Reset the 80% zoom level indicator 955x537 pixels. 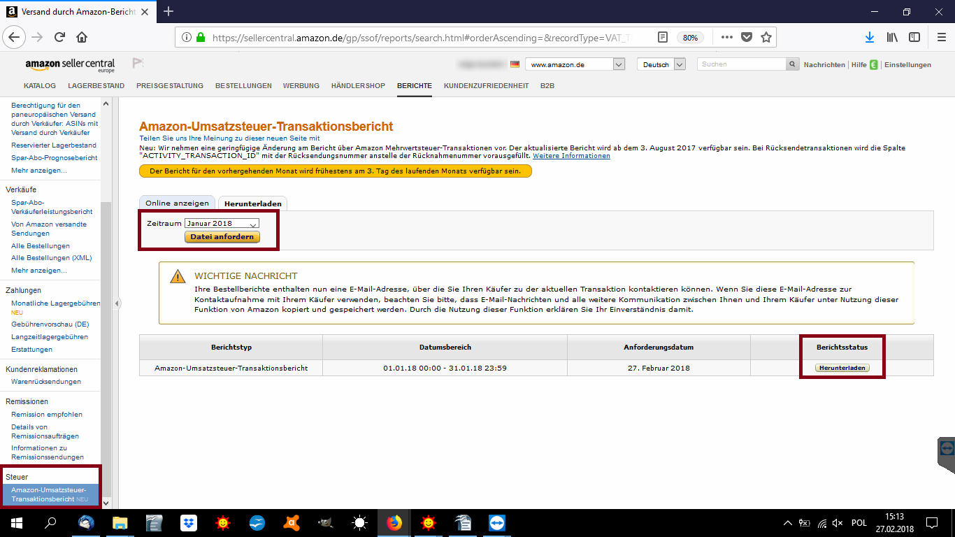tap(690, 38)
